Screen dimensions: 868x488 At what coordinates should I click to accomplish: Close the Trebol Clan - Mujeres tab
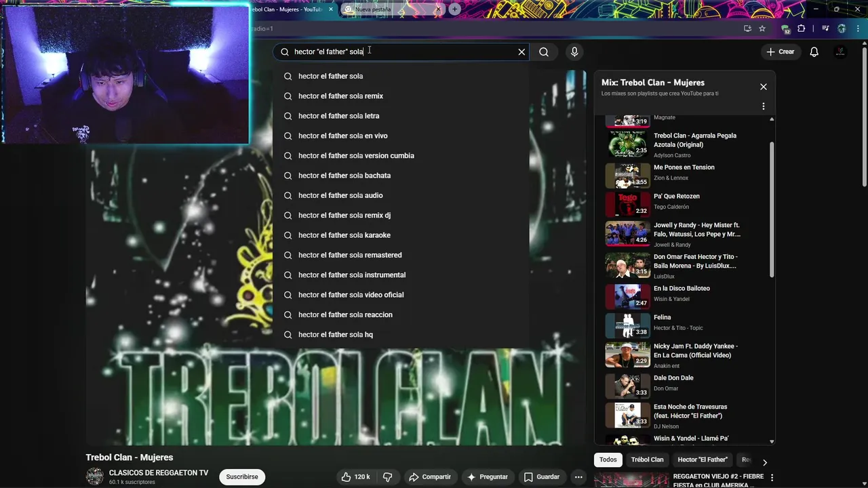[331, 9]
